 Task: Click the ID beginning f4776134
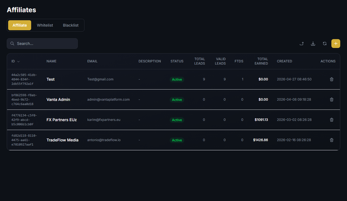(24, 120)
